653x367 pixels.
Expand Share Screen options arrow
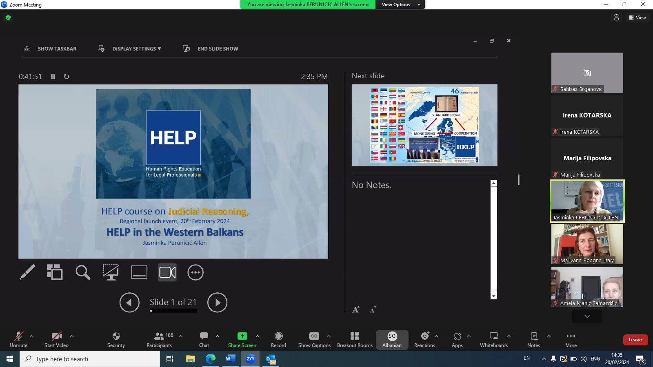click(x=258, y=336)
